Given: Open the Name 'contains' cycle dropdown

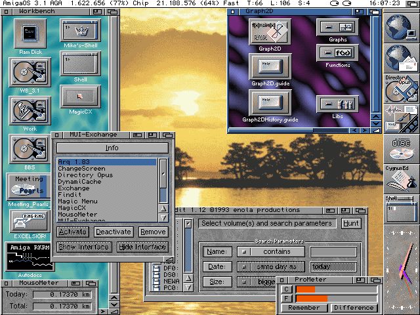Looking at the screenshot, I should (270, 251).
